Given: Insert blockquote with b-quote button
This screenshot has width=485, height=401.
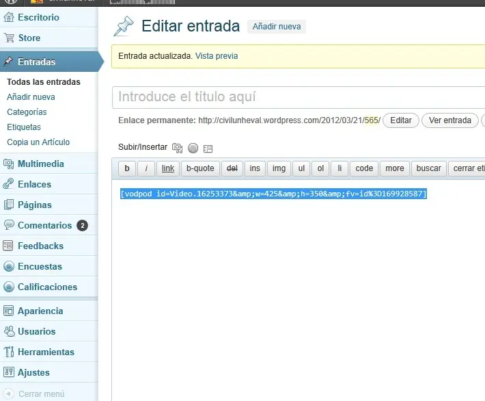Looking at the screenshot, I should click(200, 168).
